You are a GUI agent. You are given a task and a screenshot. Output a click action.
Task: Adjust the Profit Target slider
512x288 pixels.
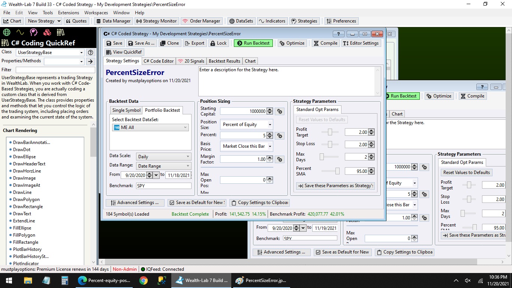(330, 132)
